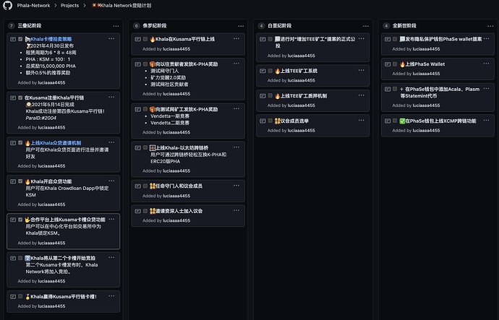499x320 pixels.
Task: Click note icon on 合作平台上线Kusama卡槽众贷功能 card
Action: pos(13,220)
